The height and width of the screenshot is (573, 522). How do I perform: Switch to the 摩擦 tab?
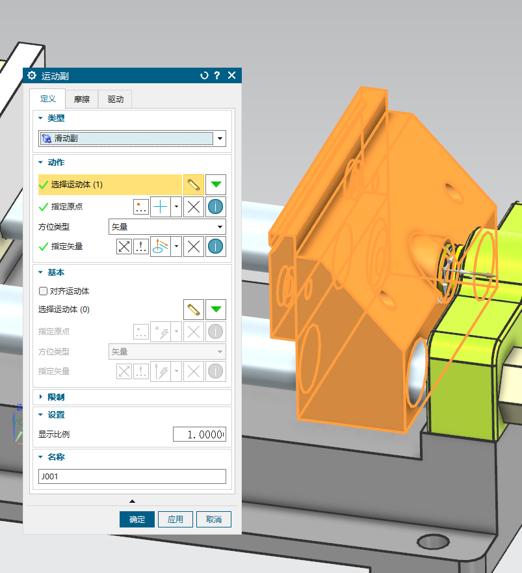point(81,100)
